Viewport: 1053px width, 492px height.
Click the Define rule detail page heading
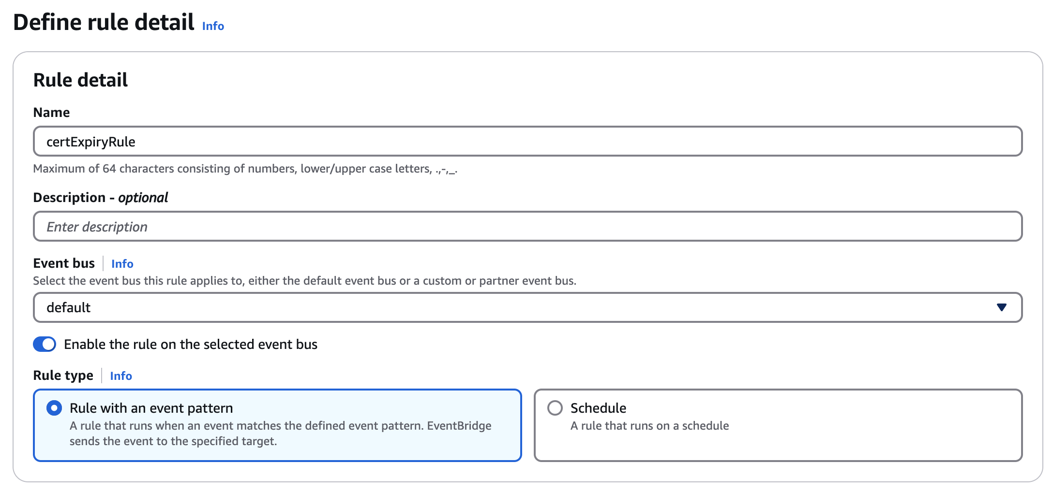[104, 22]
